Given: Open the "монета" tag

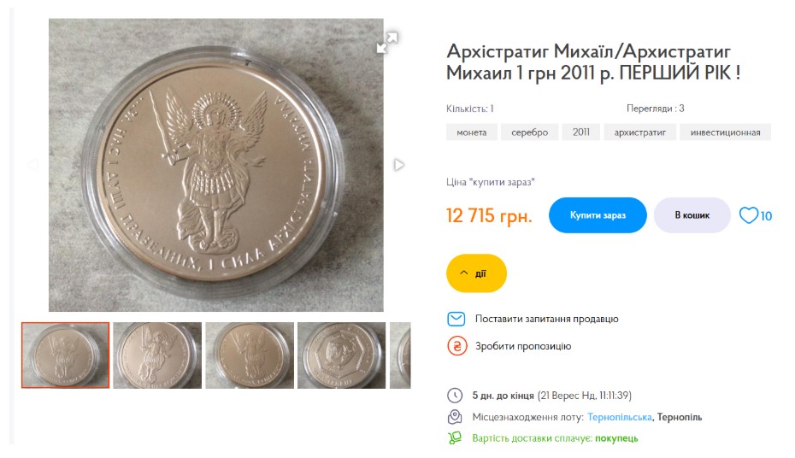Looking at the screenshot, I should tap(471, 132).
